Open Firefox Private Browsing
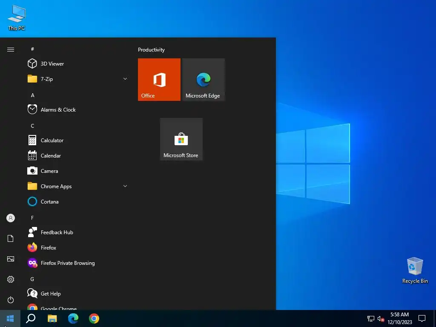Screen dimensions: 436x327 pos(77,263)
